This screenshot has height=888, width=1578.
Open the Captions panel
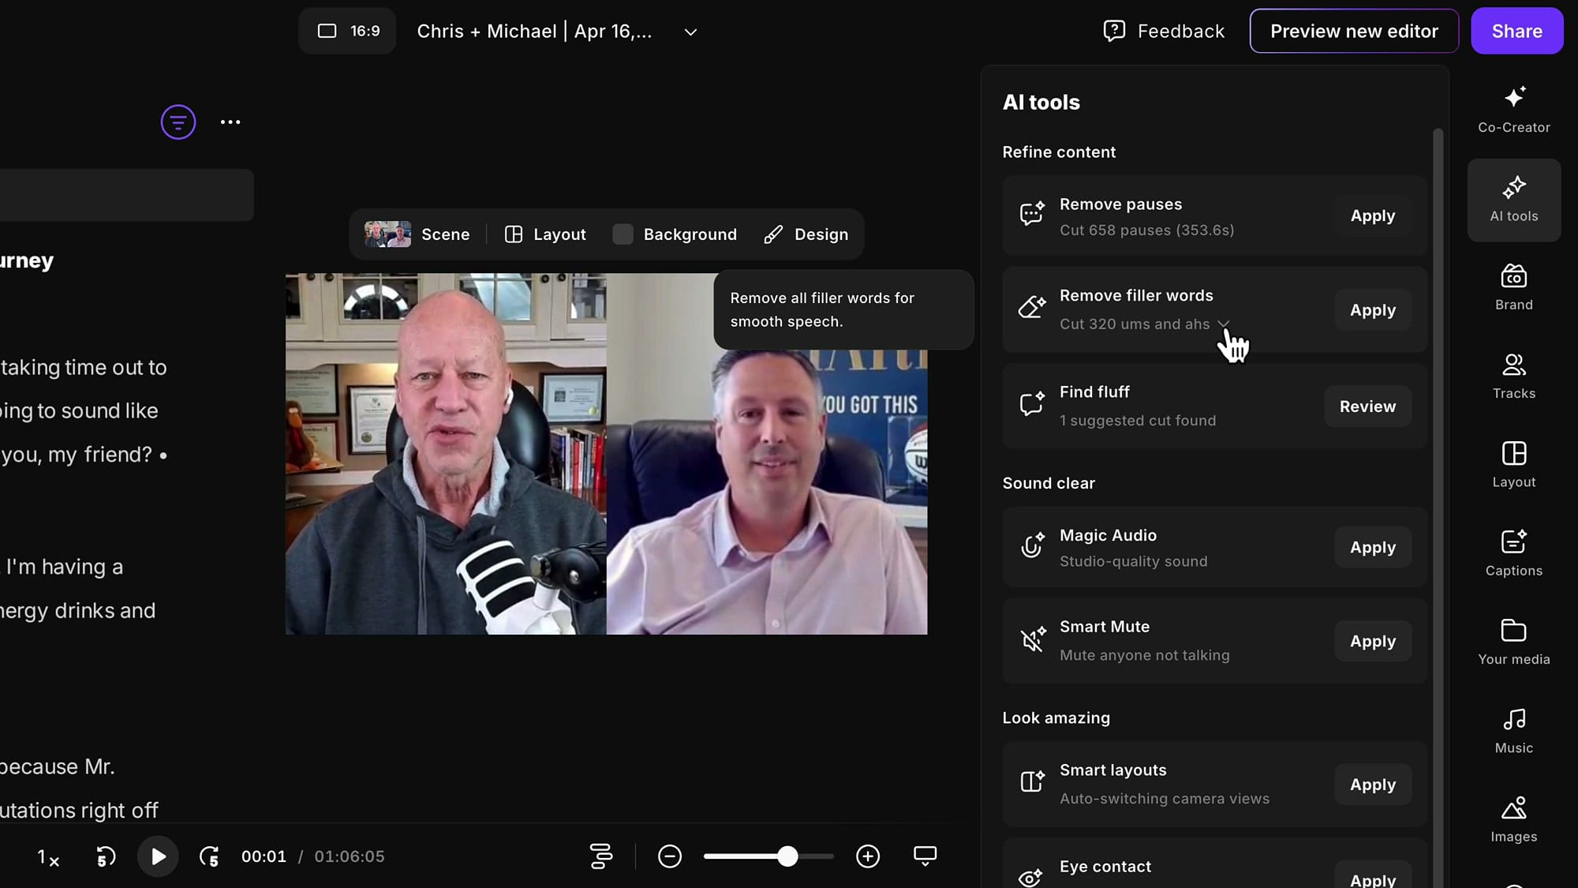1513,553
